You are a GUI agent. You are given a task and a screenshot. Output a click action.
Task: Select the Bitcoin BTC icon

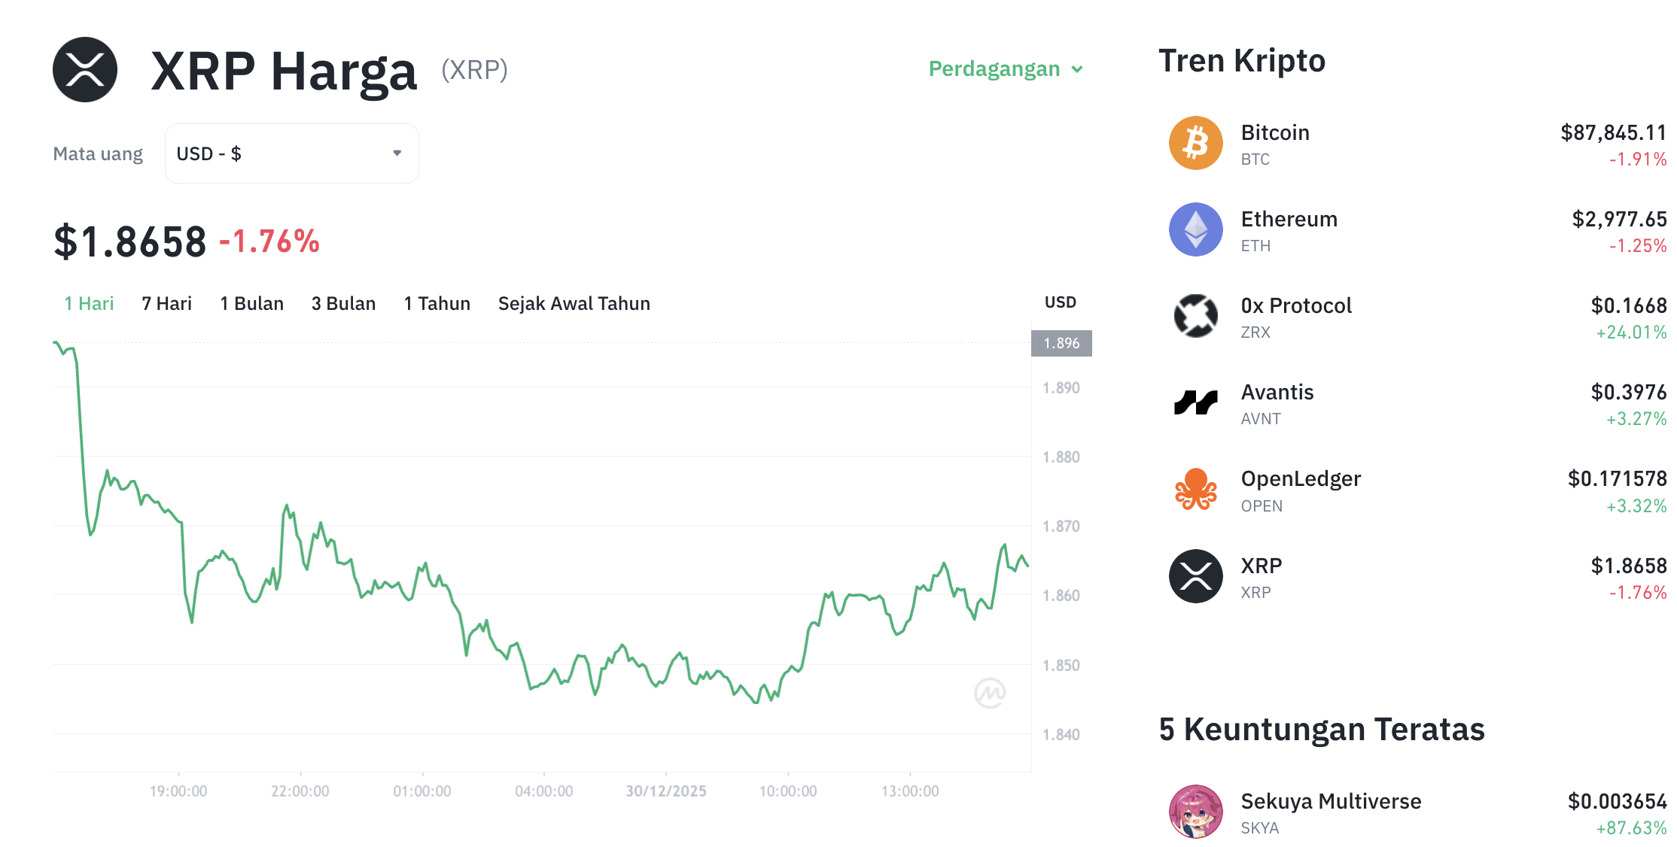pyautogui.click(x=1196, y=142)
